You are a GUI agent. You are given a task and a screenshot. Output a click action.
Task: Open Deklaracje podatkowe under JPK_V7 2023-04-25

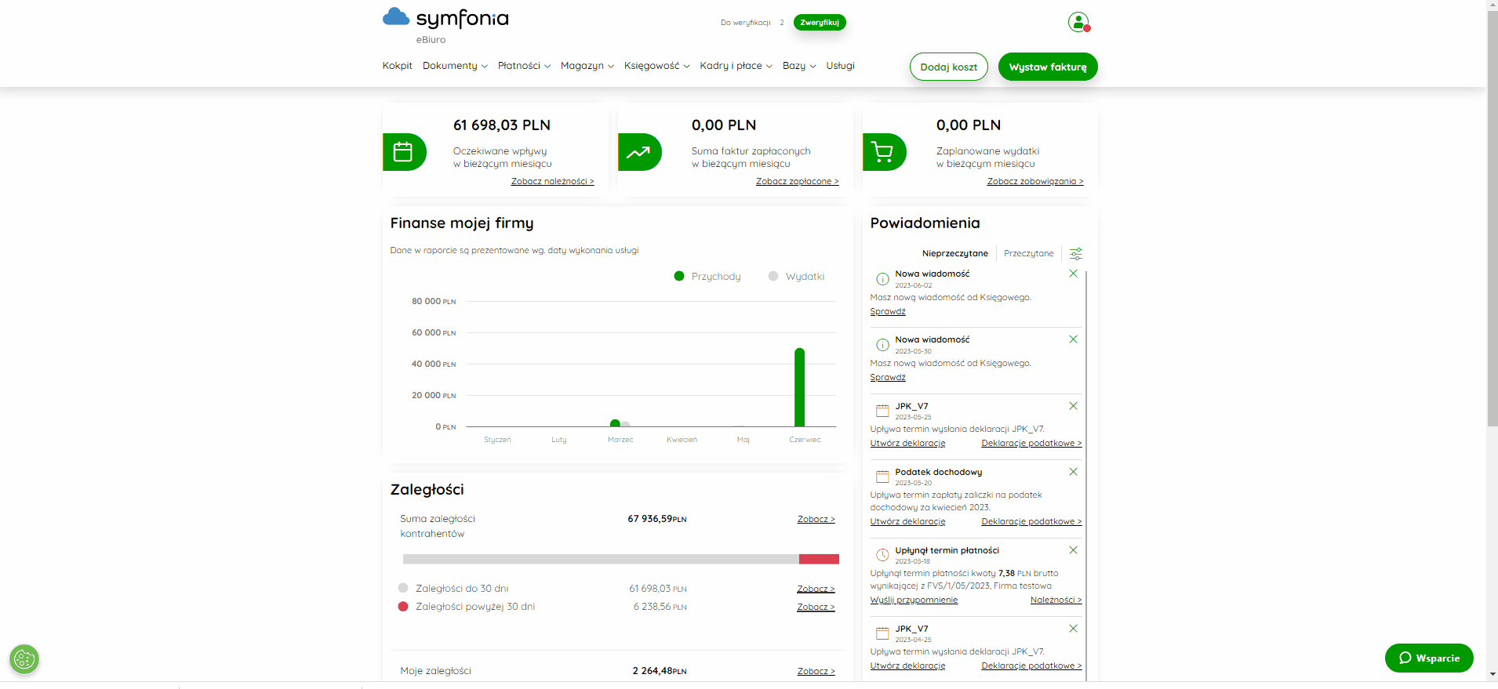[x=1031, y=665]
